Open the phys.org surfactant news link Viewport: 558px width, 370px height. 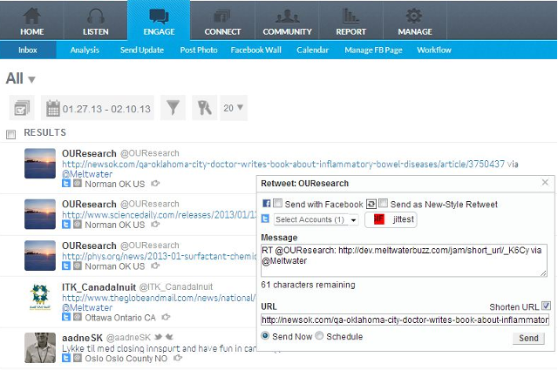[x=159, y=256]
